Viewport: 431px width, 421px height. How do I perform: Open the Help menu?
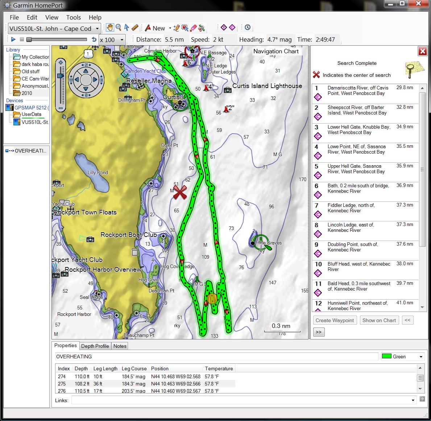(x=95, y=17)
